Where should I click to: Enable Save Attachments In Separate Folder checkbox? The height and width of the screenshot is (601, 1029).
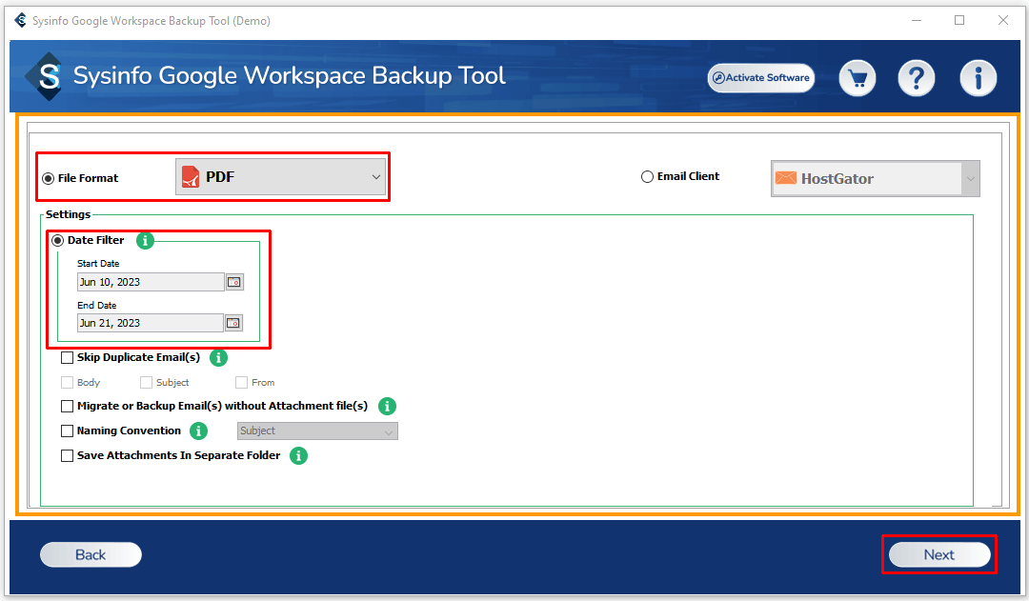[x=67, y=455]
